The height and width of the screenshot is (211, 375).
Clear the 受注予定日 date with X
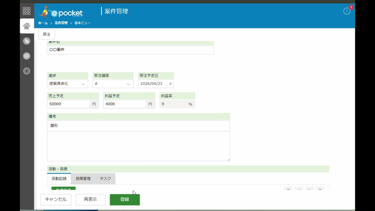[x=170, y=84]
